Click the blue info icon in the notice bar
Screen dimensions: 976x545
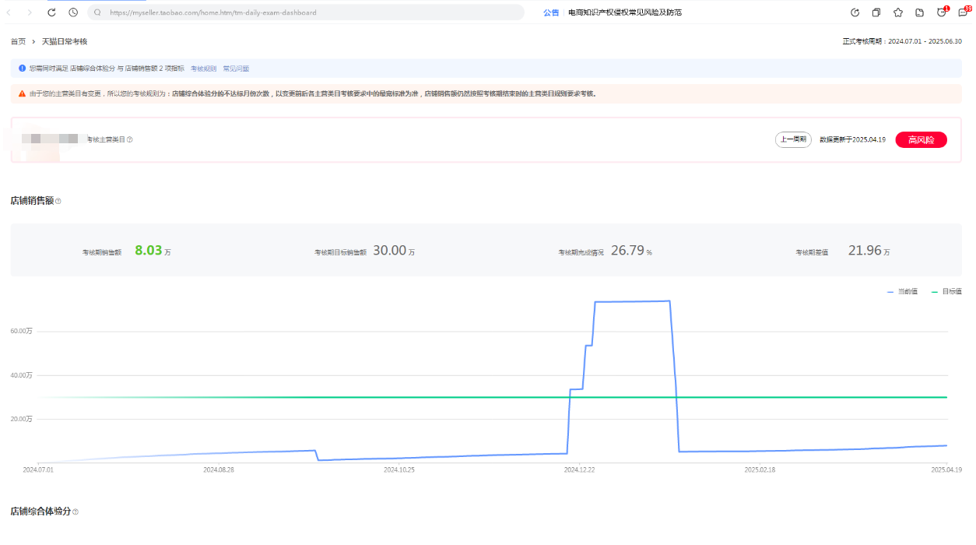[22, 69]
